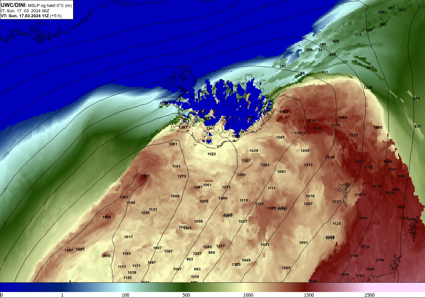Click the map value 395
The image size is (425, 298).
click(381, 12)
